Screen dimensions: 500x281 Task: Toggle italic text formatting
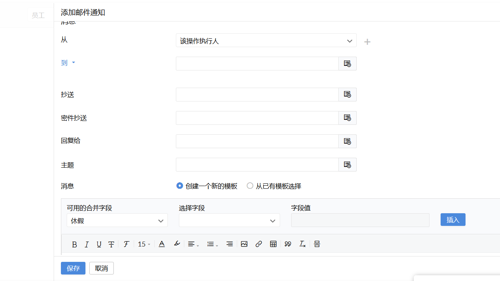click(x=87, y=244)
